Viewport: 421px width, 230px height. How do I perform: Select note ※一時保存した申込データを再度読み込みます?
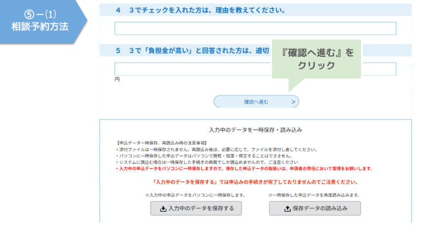pos(314,195)
